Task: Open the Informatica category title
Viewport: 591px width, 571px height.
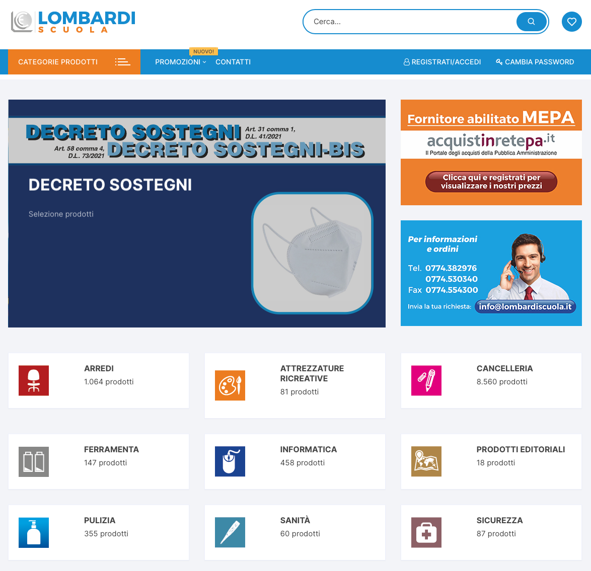Action: (308, 449)
